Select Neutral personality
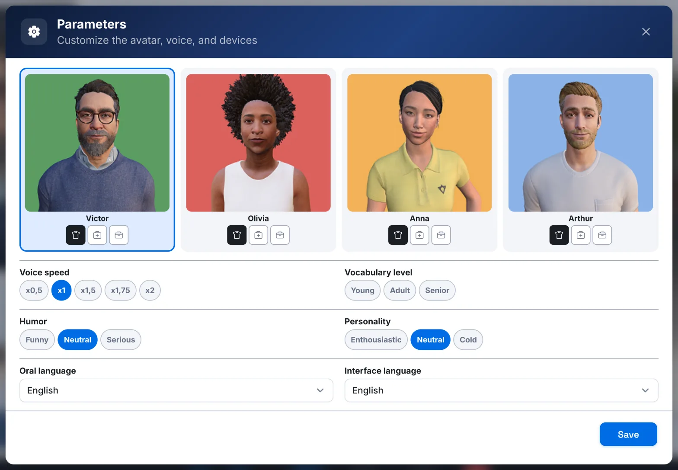 (431, 340)
